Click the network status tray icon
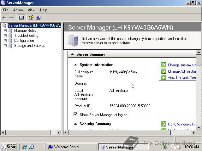This screenshot has width=202, height=151. [173, 147]
